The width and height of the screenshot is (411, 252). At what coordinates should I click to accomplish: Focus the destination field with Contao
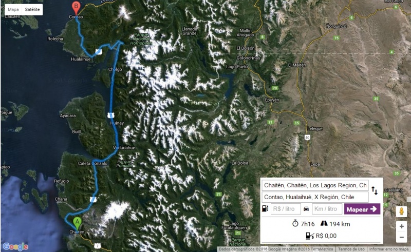pyautogui.click(x=315, y=197)
